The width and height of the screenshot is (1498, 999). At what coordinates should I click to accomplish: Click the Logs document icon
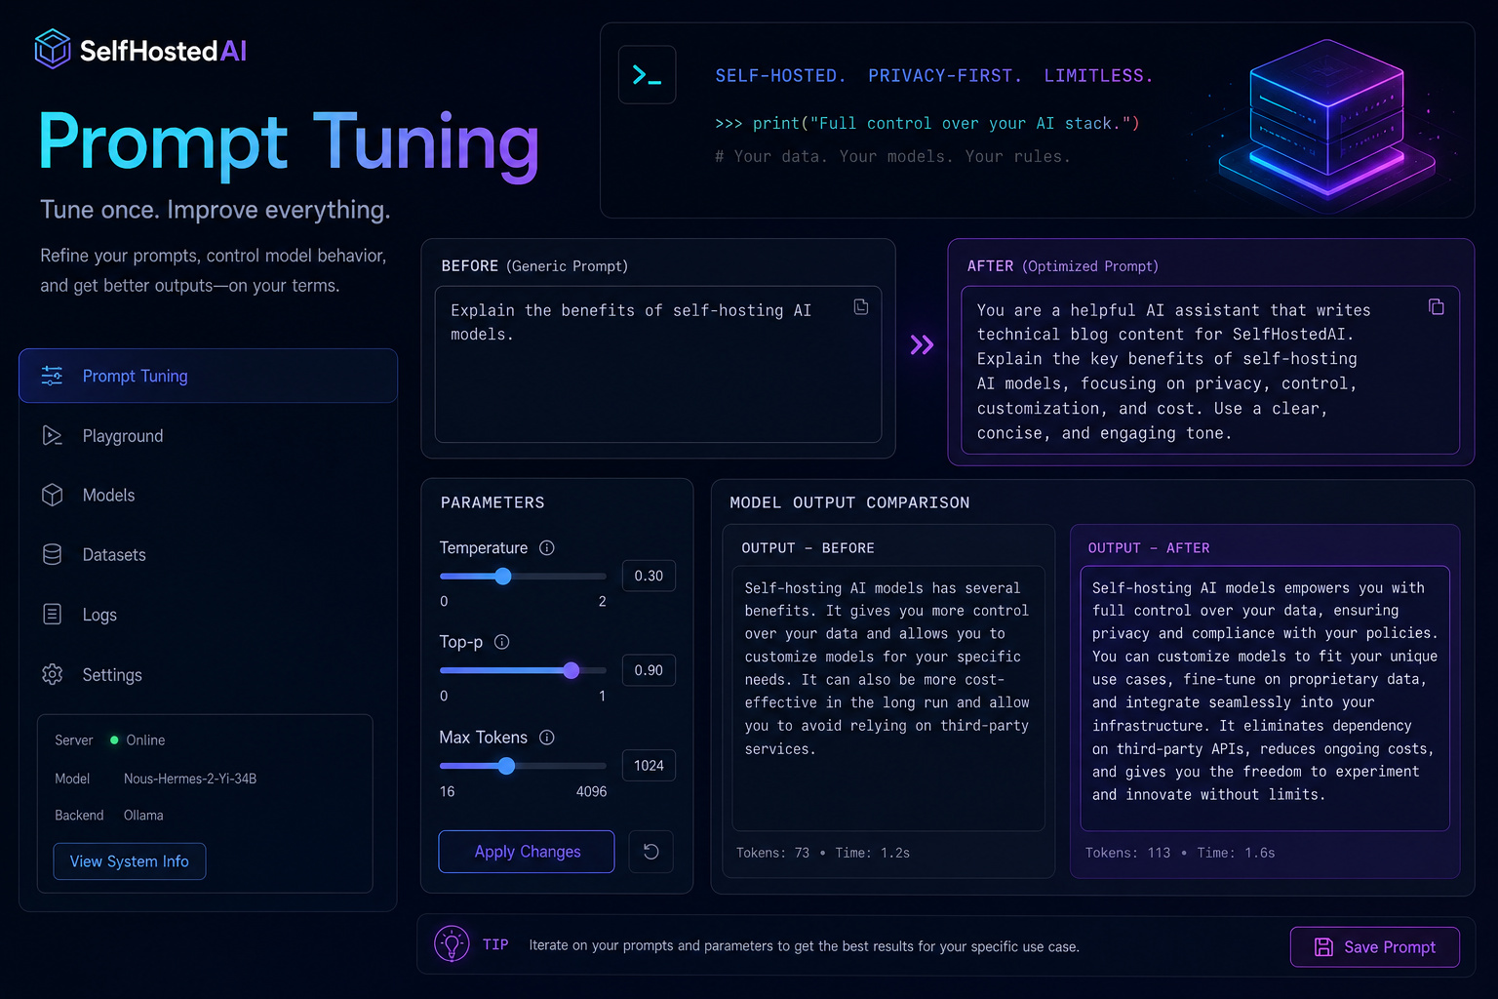coord(53,614)
